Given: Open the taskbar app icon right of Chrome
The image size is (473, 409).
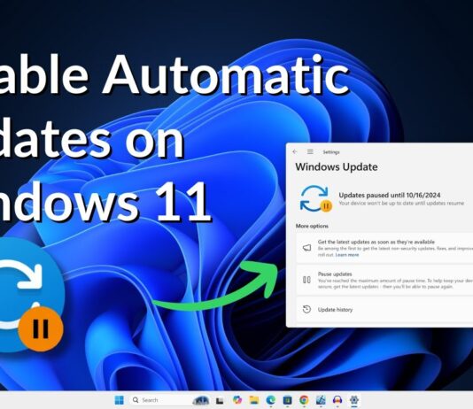Looking at the screenshot, I should point(321,400).
